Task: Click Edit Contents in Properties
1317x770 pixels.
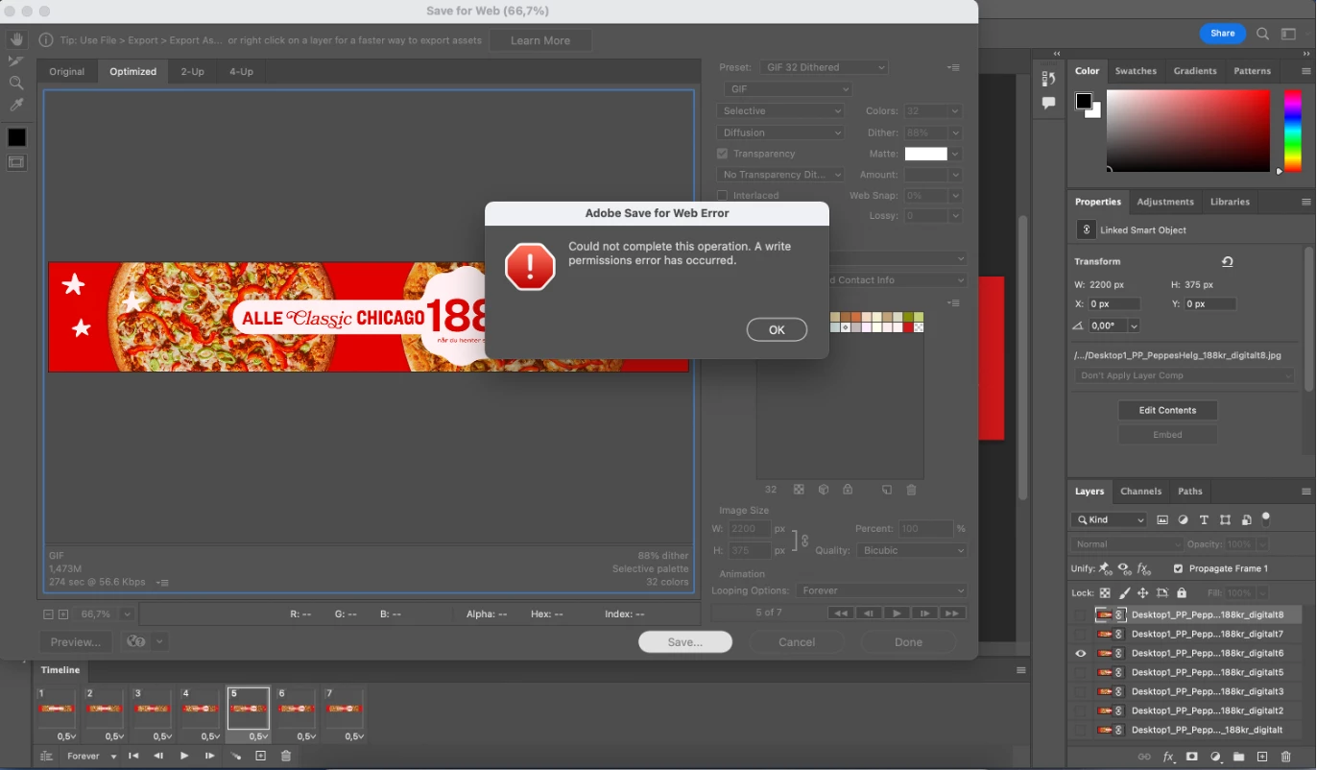Action: [1167, 410]
